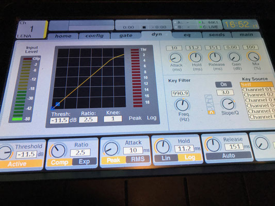This screenshot has width=275, height=206.
Task: Click the bottom Attack knob
Action: pyautogui.click(x=111, y=149)
